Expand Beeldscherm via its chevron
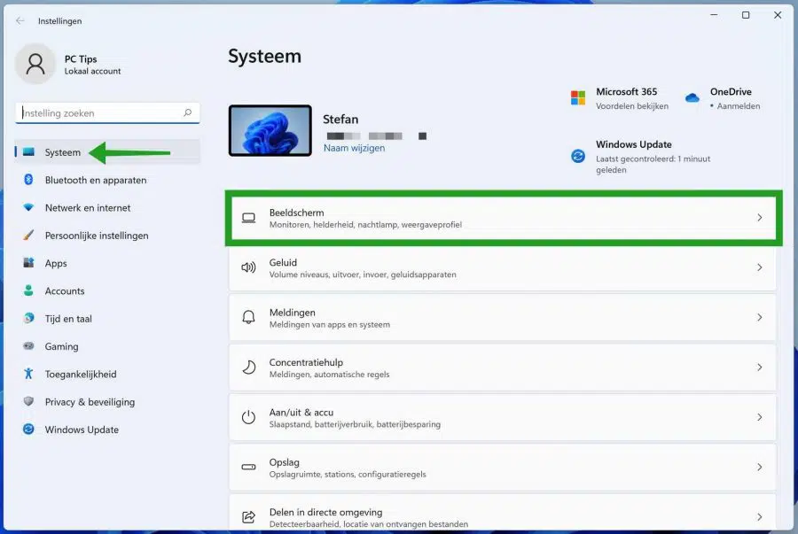The width and height of the screenshot is (798, 534). [759, 218]
